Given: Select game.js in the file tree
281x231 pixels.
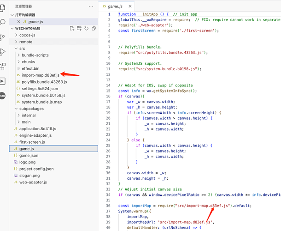Looking at the screenshot, I should (53, 149).
